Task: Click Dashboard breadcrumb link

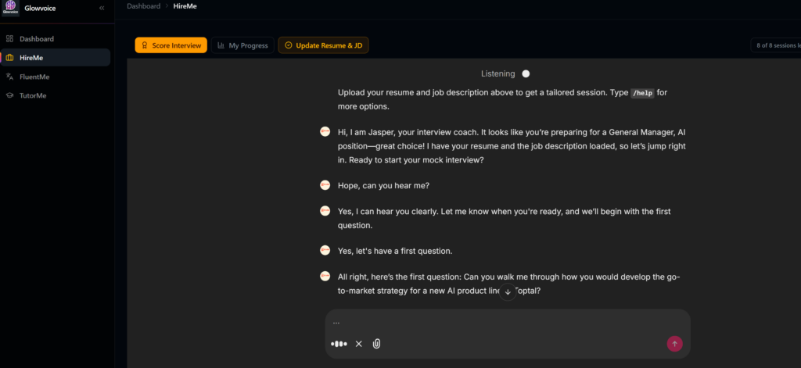Action: tap(144, 6)
